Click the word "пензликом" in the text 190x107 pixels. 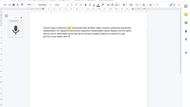coord(75,31)
